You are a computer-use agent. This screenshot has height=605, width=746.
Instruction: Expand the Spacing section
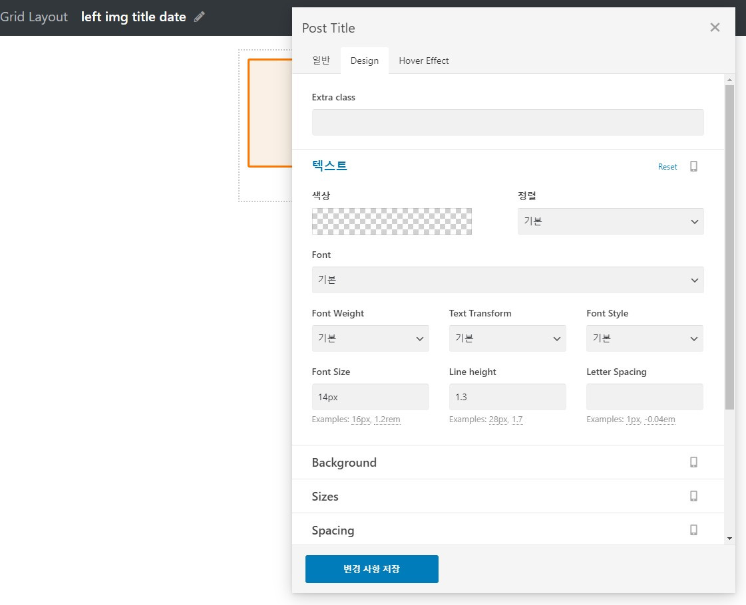point(508,529)
